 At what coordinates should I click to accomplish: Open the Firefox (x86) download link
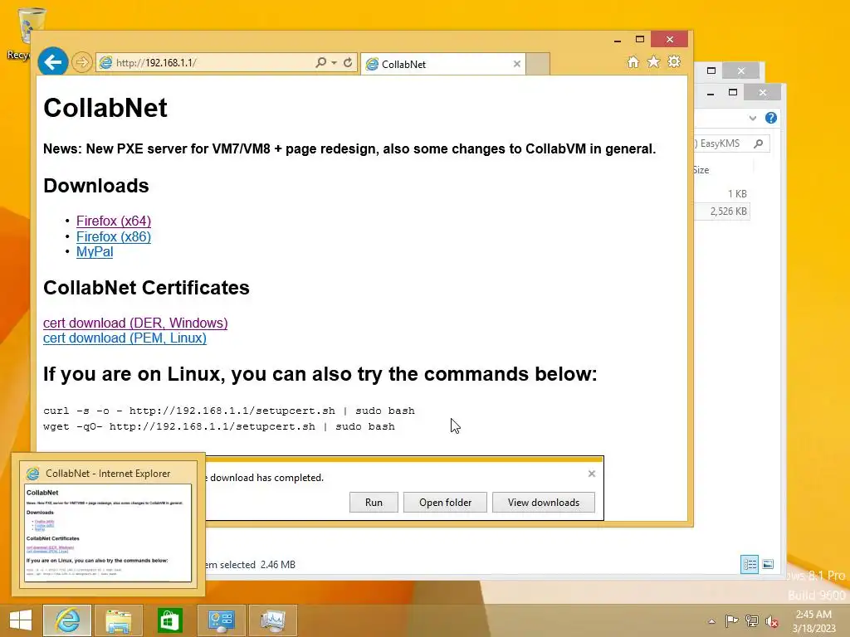pos(113,236)
